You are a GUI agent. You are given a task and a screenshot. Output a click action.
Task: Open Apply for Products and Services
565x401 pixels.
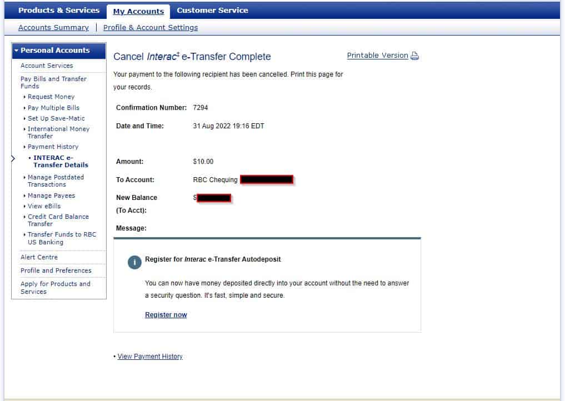(x=56, y=288)
